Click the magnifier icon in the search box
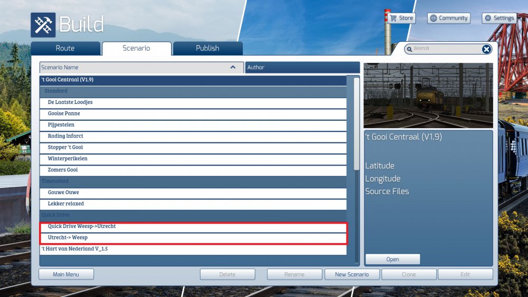The height and width of the screenshot is (297, 528). pos(410,49)
